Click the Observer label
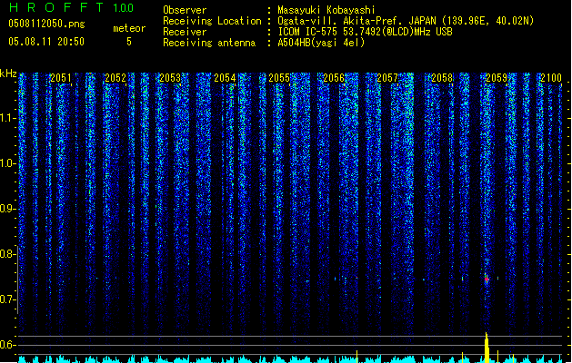572x363 pixels. pyautogui.click(x=185, y=10)
